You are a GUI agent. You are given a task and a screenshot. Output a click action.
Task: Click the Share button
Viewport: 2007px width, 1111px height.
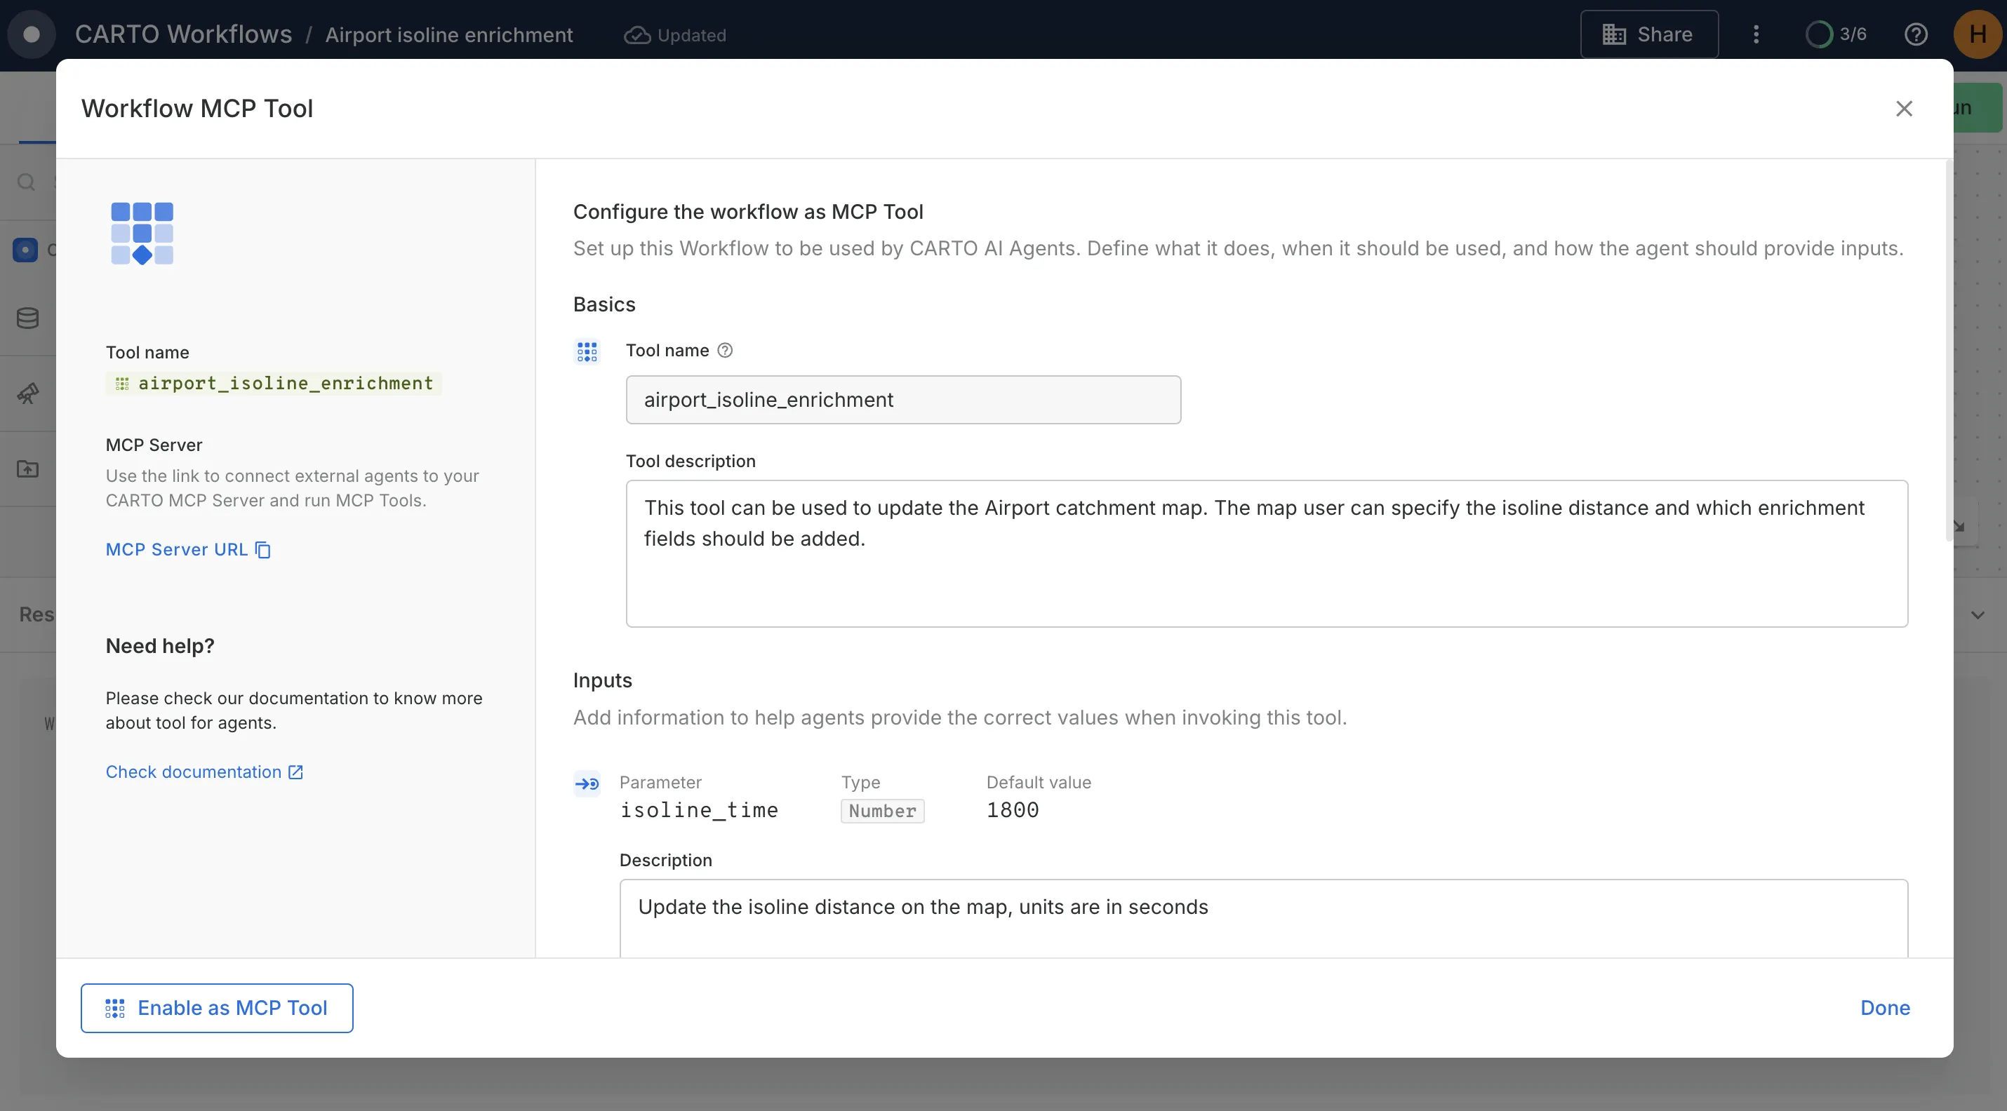click(x=1648, y=34)
